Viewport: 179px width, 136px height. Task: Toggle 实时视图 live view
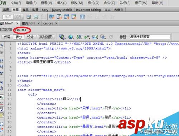click(46, 37)
